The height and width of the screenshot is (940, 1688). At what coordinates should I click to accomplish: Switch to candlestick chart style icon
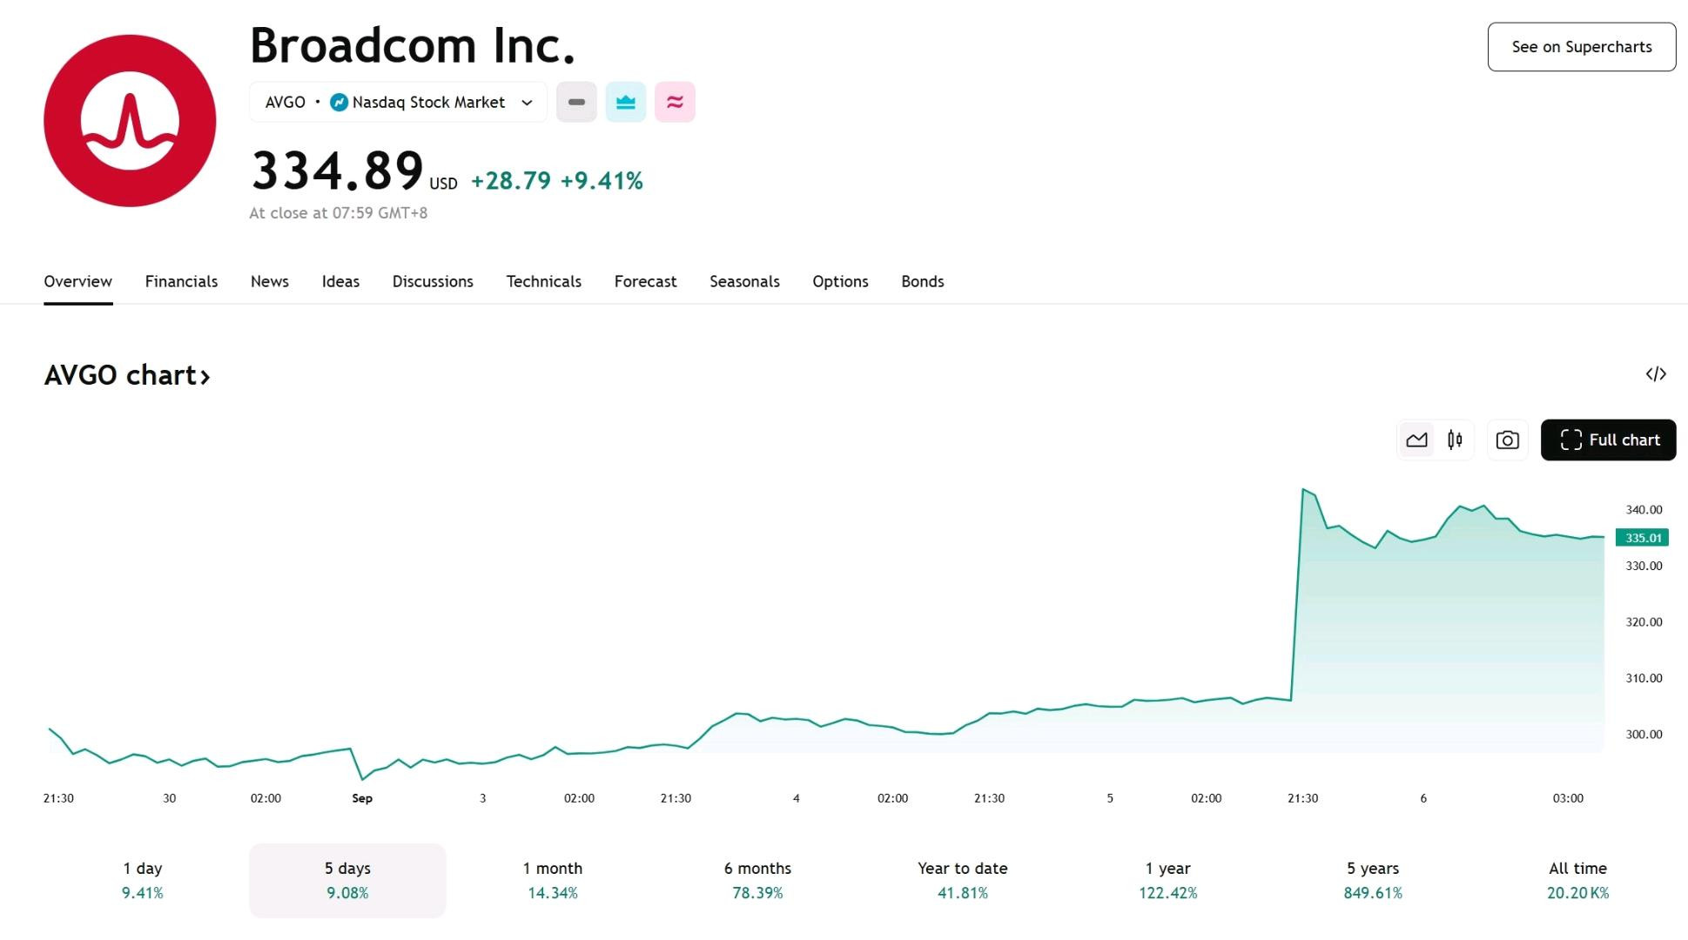click(1455, 440)
